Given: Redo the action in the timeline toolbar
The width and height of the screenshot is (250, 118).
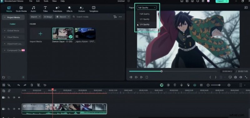Looking at the screenshot, I should tap(25, 85).
